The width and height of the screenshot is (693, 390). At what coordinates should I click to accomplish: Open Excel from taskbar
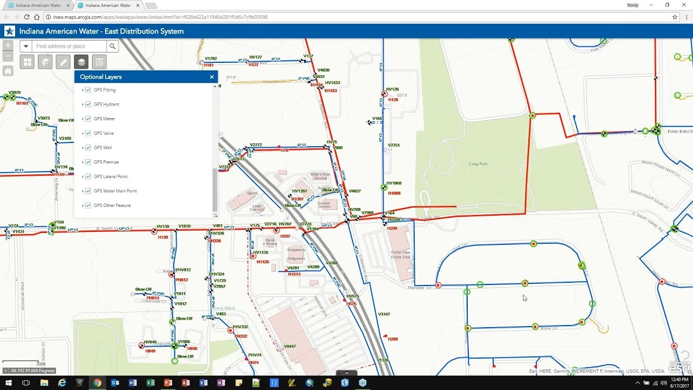pos(151,382)
